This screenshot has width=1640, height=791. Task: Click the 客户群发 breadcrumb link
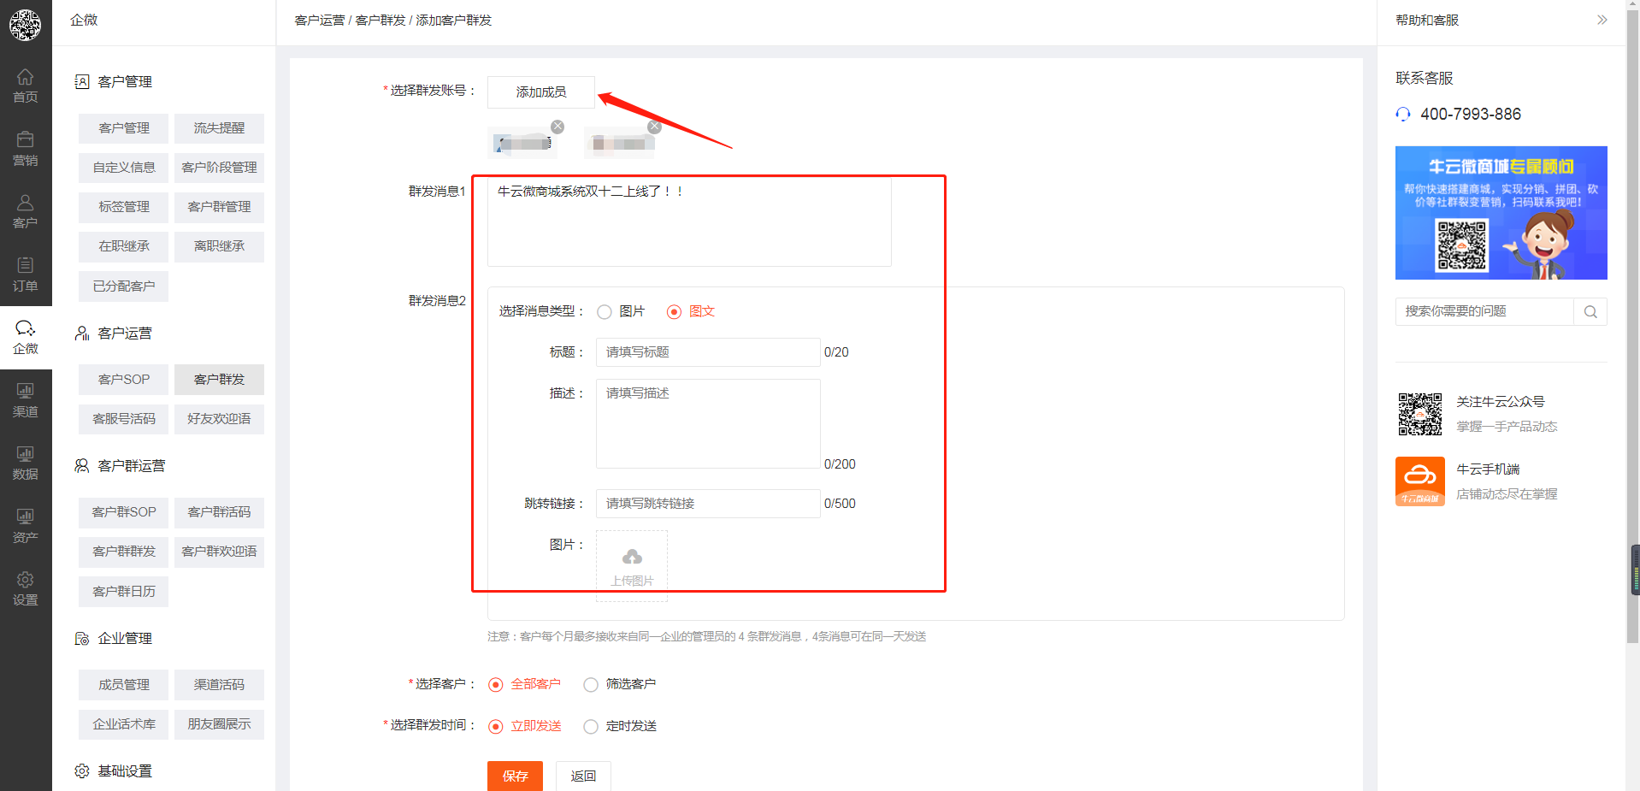tap(381, 20)
